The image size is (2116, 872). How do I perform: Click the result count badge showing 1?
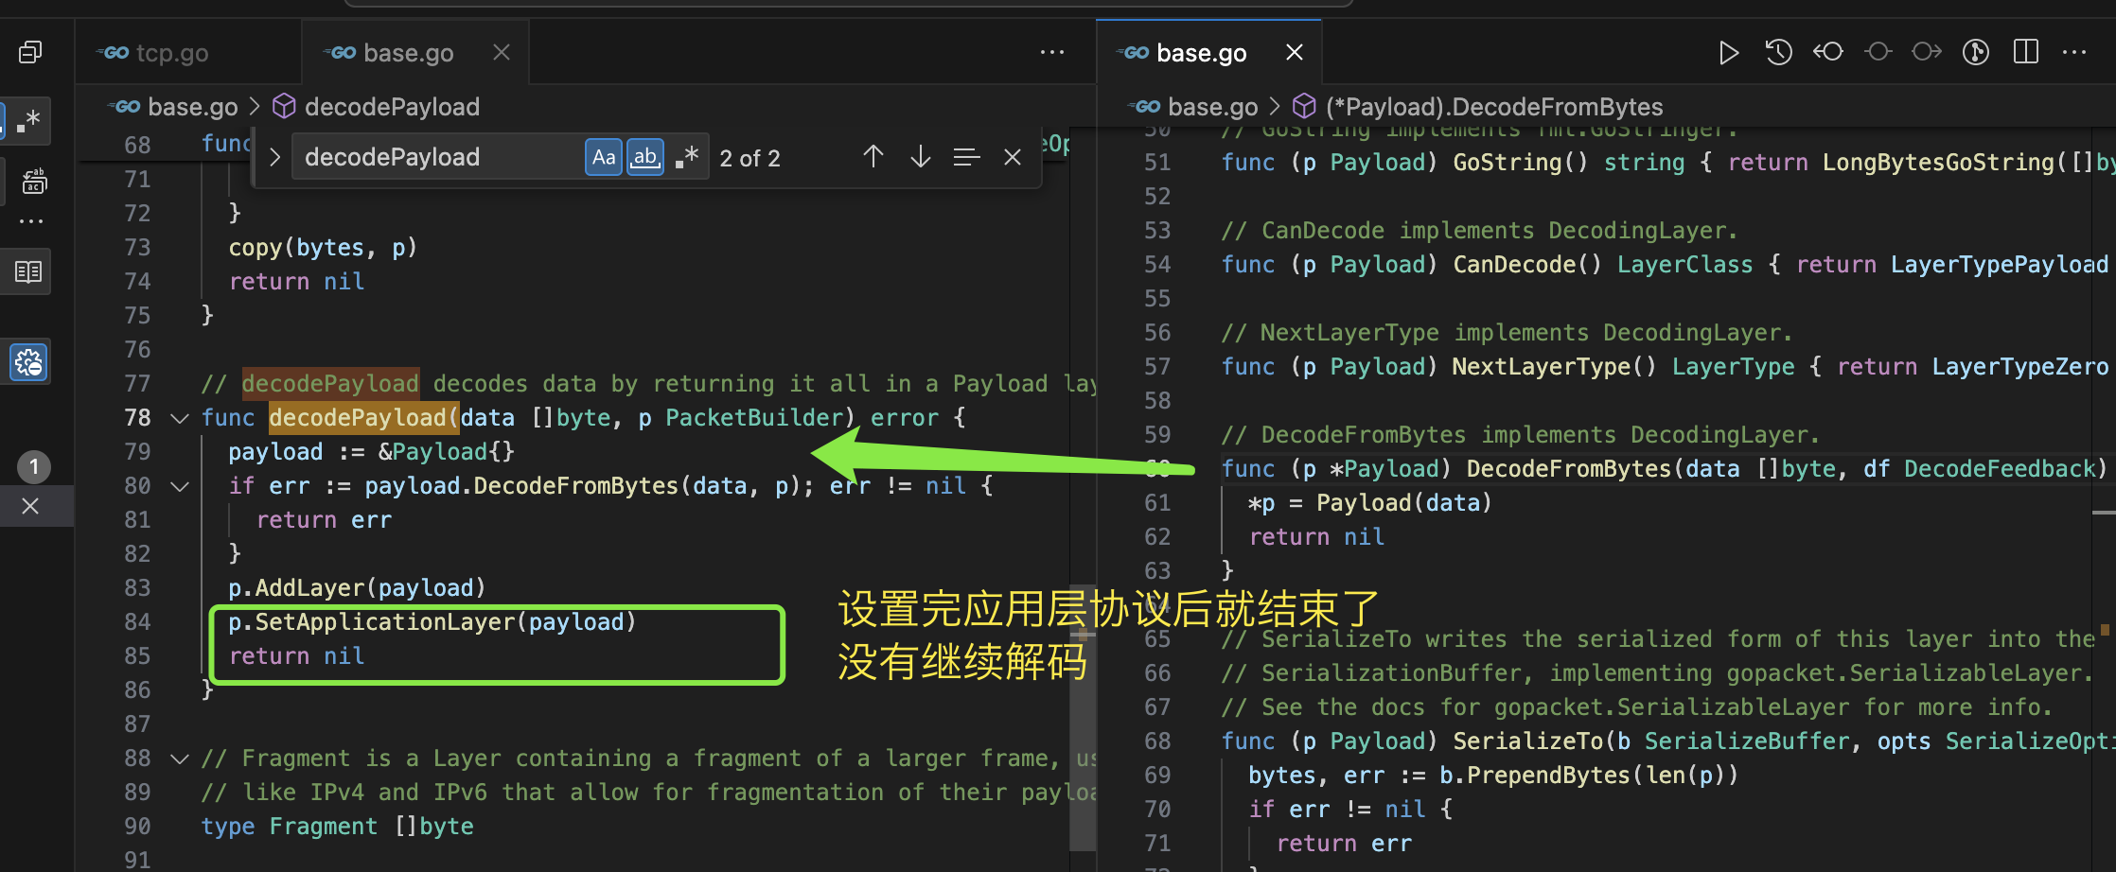34,466
